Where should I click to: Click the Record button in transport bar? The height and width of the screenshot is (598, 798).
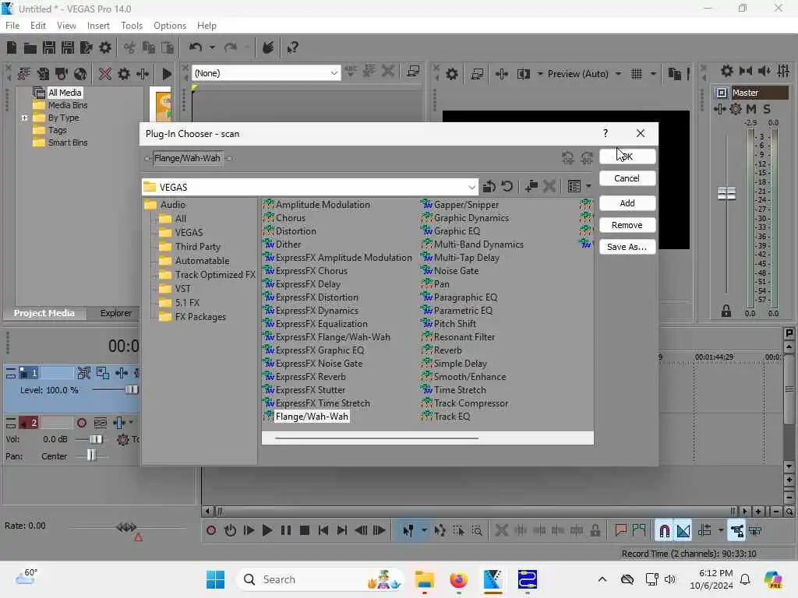(211, 531)
